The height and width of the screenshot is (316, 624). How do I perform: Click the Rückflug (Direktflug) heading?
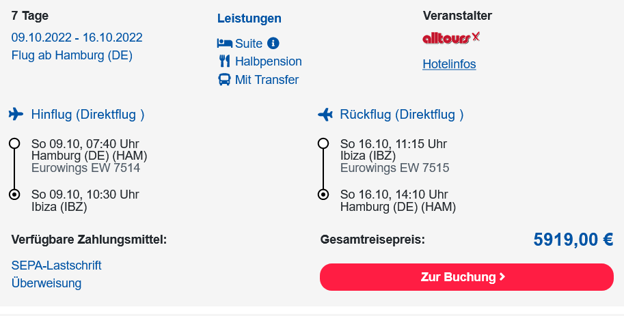tap(402, 115)
